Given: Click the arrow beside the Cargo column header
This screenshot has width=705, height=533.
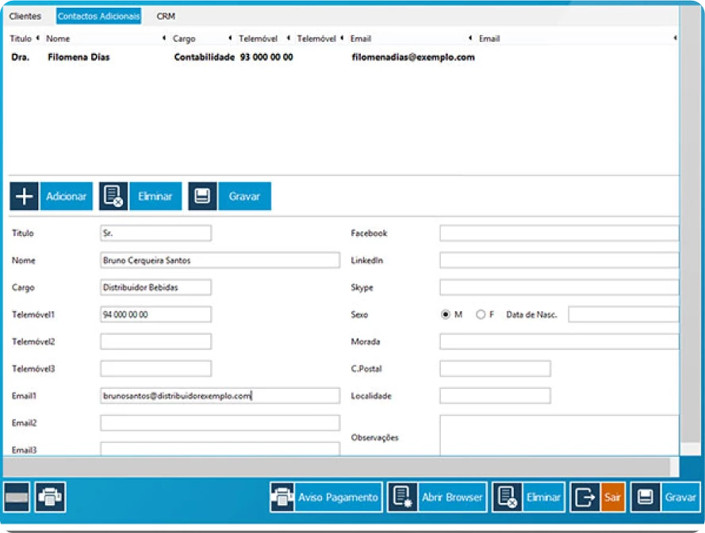Looking at the screenshot, I should 230,38.
